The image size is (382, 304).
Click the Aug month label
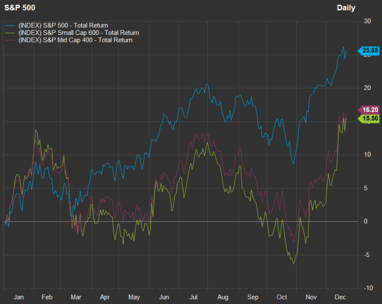coord(223,297)
